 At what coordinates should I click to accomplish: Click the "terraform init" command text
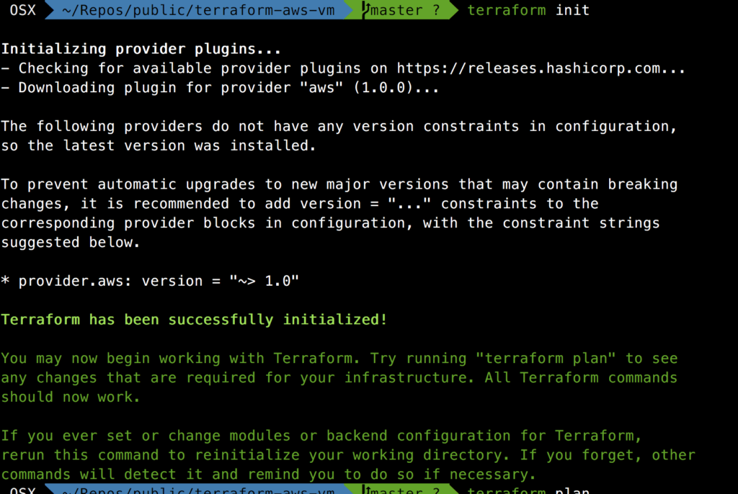point(528,10)
